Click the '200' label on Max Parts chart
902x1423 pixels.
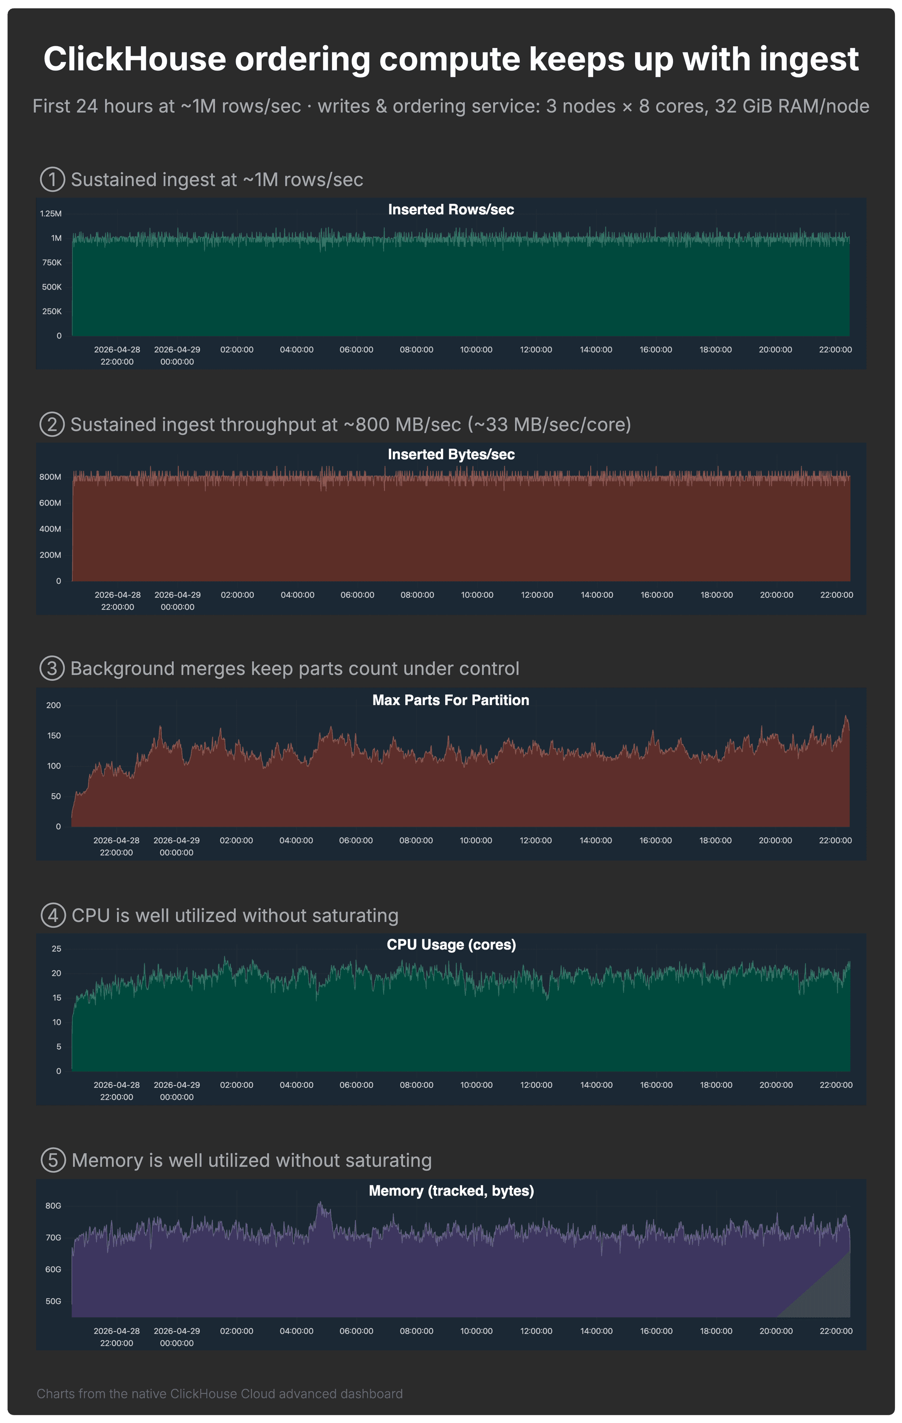coord(53,705)
